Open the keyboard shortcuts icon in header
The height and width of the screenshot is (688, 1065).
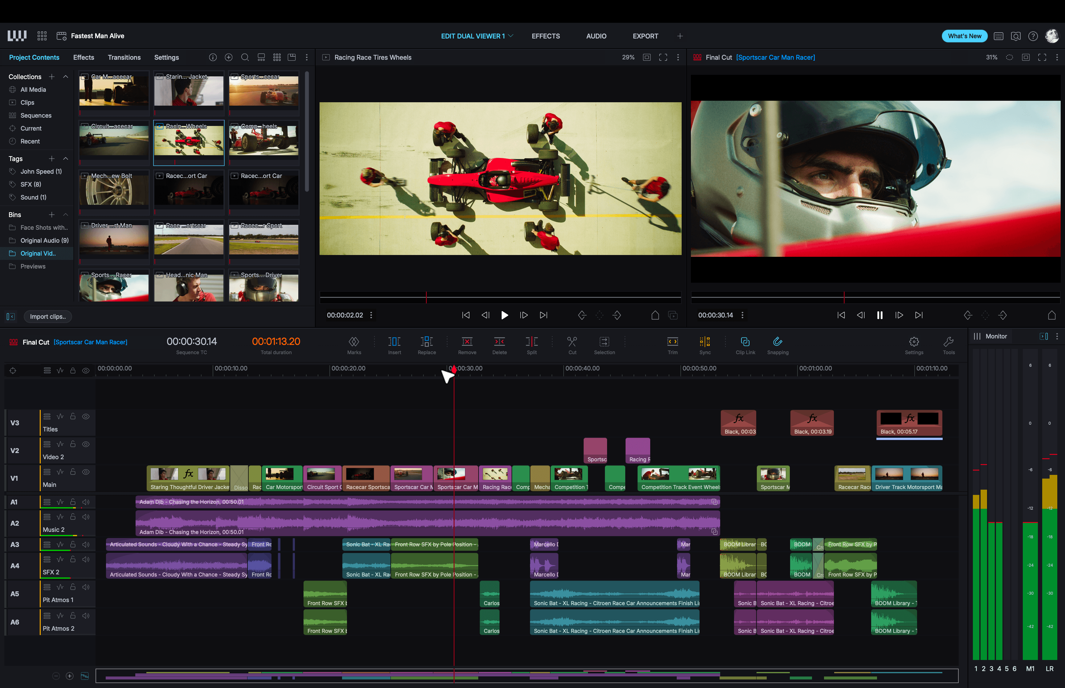click(x=998, y=36)
